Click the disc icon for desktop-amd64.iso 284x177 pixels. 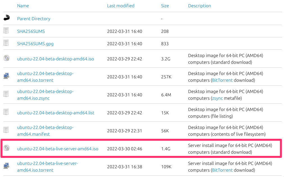[6, 58]
